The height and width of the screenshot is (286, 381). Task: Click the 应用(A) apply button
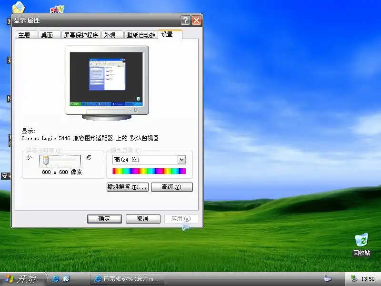[181, 219]
